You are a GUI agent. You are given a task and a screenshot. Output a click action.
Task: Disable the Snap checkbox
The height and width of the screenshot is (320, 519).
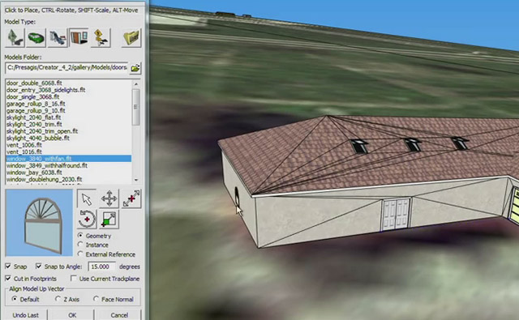pyautogui.click(x=8, y=266)
